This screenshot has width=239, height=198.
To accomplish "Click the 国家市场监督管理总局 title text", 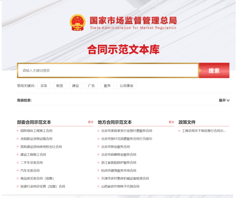I will tap(133, 21).
